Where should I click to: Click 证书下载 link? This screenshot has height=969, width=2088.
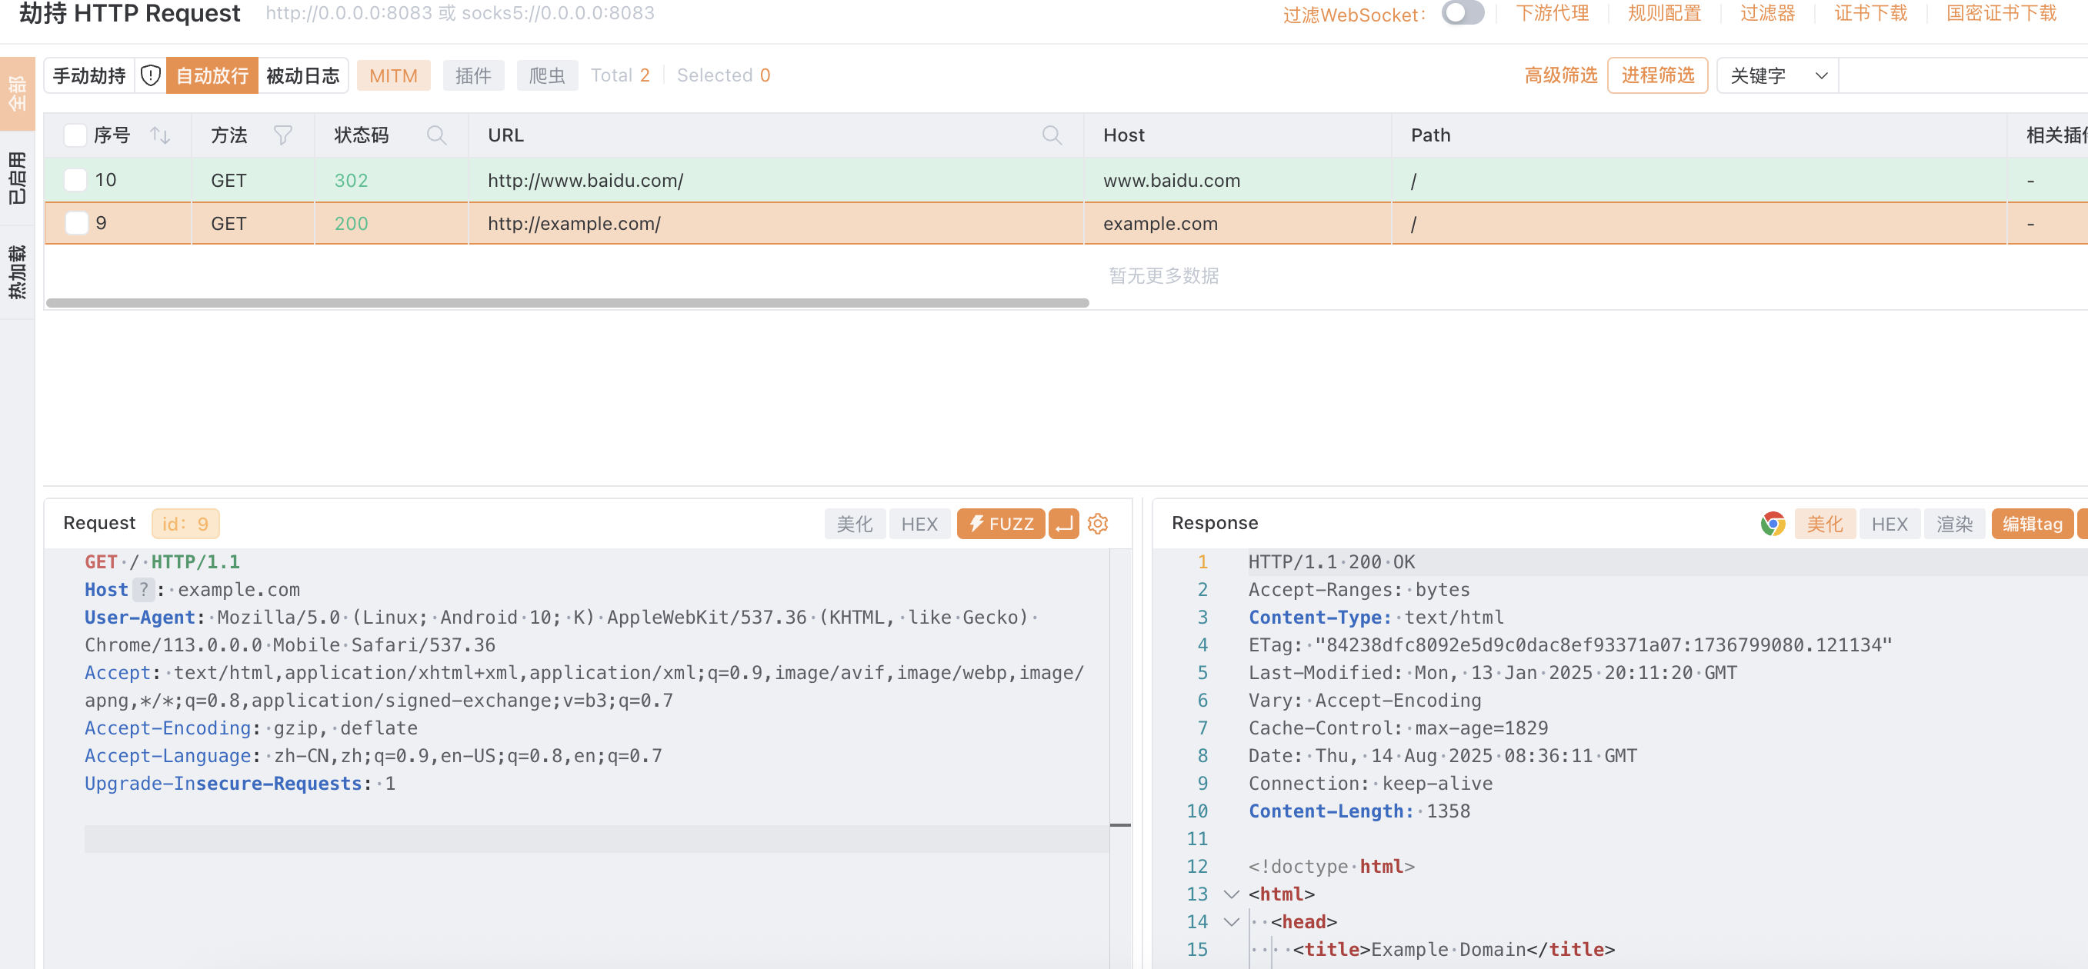click(1871, 14)
